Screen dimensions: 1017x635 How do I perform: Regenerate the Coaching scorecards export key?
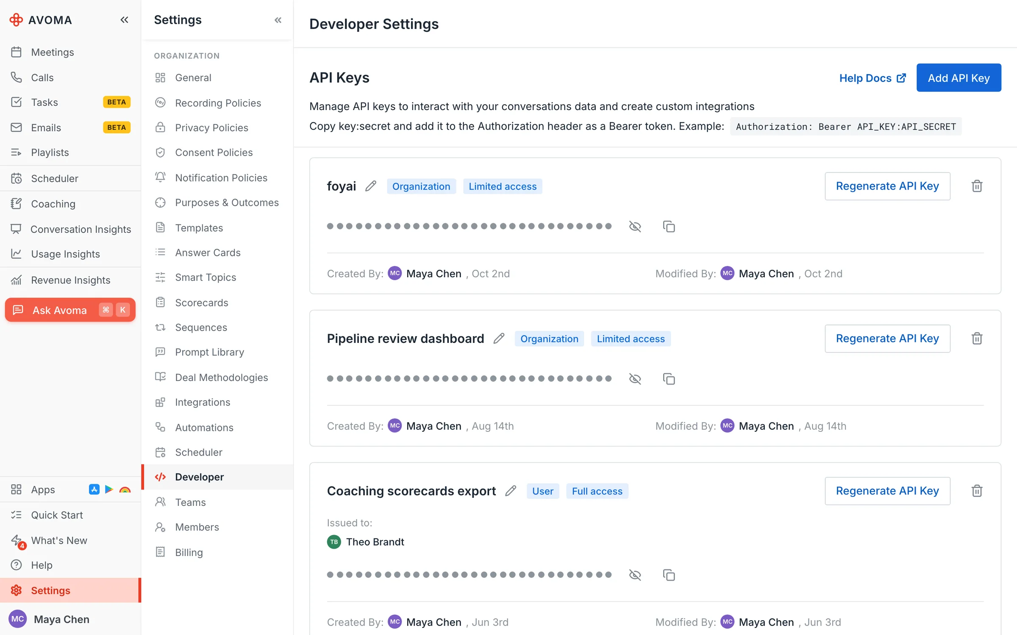point(887,491)
